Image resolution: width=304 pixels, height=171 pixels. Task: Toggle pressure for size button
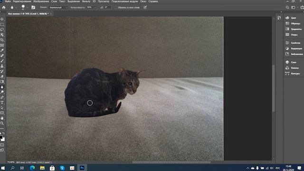(145, 8)
